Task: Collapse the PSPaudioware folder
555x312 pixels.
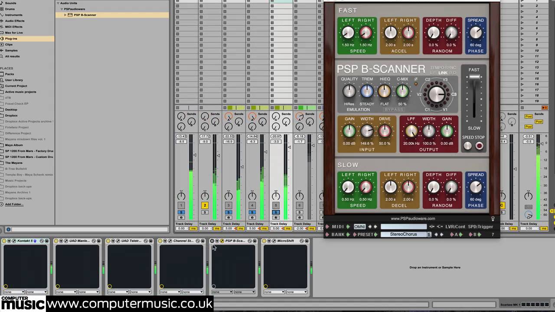Action: click(x=61, y=9)
